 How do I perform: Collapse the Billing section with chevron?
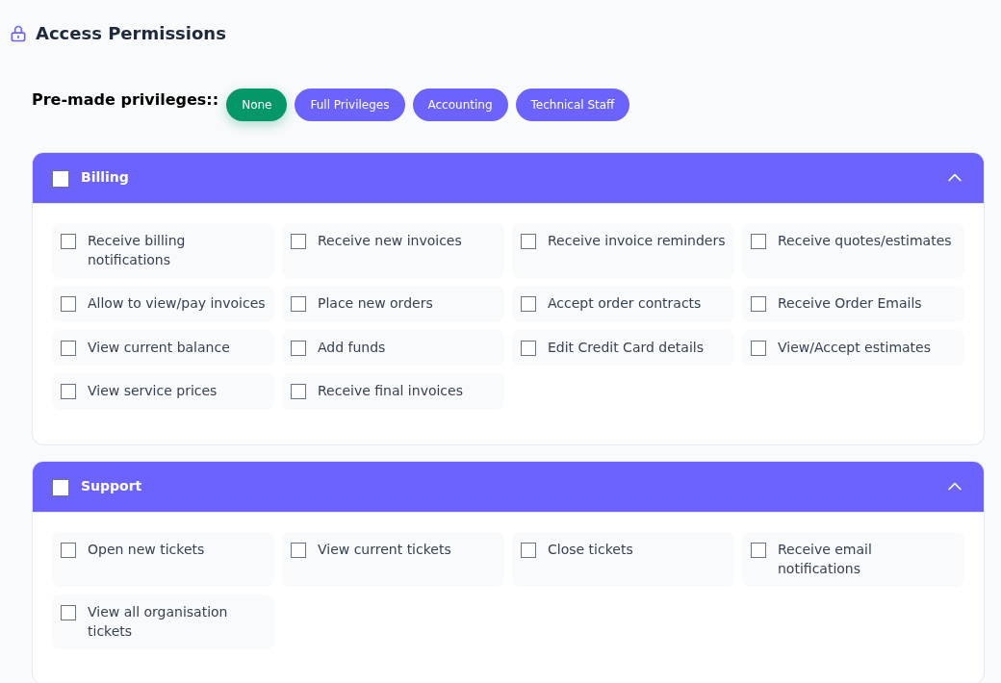pos(955,178)
